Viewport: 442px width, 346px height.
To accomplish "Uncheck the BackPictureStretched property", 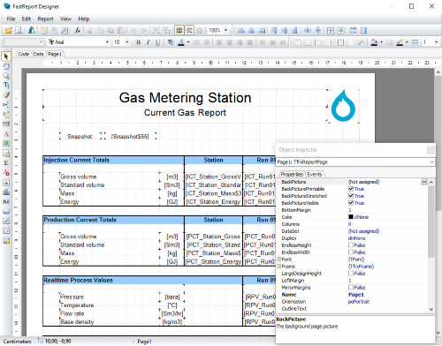I will pos(351,196).
